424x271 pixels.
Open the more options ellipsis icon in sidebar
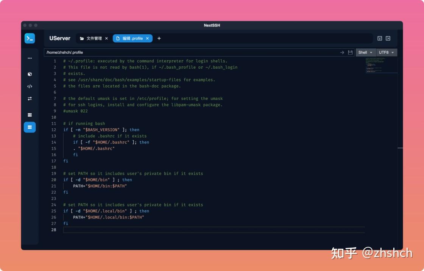30,58
